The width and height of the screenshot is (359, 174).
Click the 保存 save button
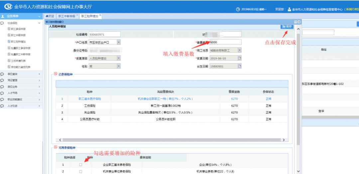coord(287,26)
